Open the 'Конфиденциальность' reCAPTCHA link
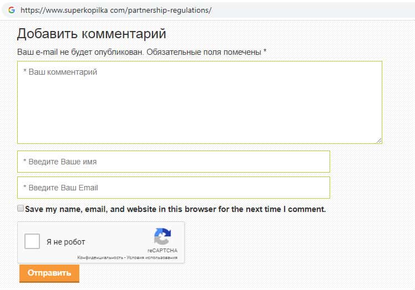Image resolution: width=415 pixels, height=290 pixels. tap(100, 258)
